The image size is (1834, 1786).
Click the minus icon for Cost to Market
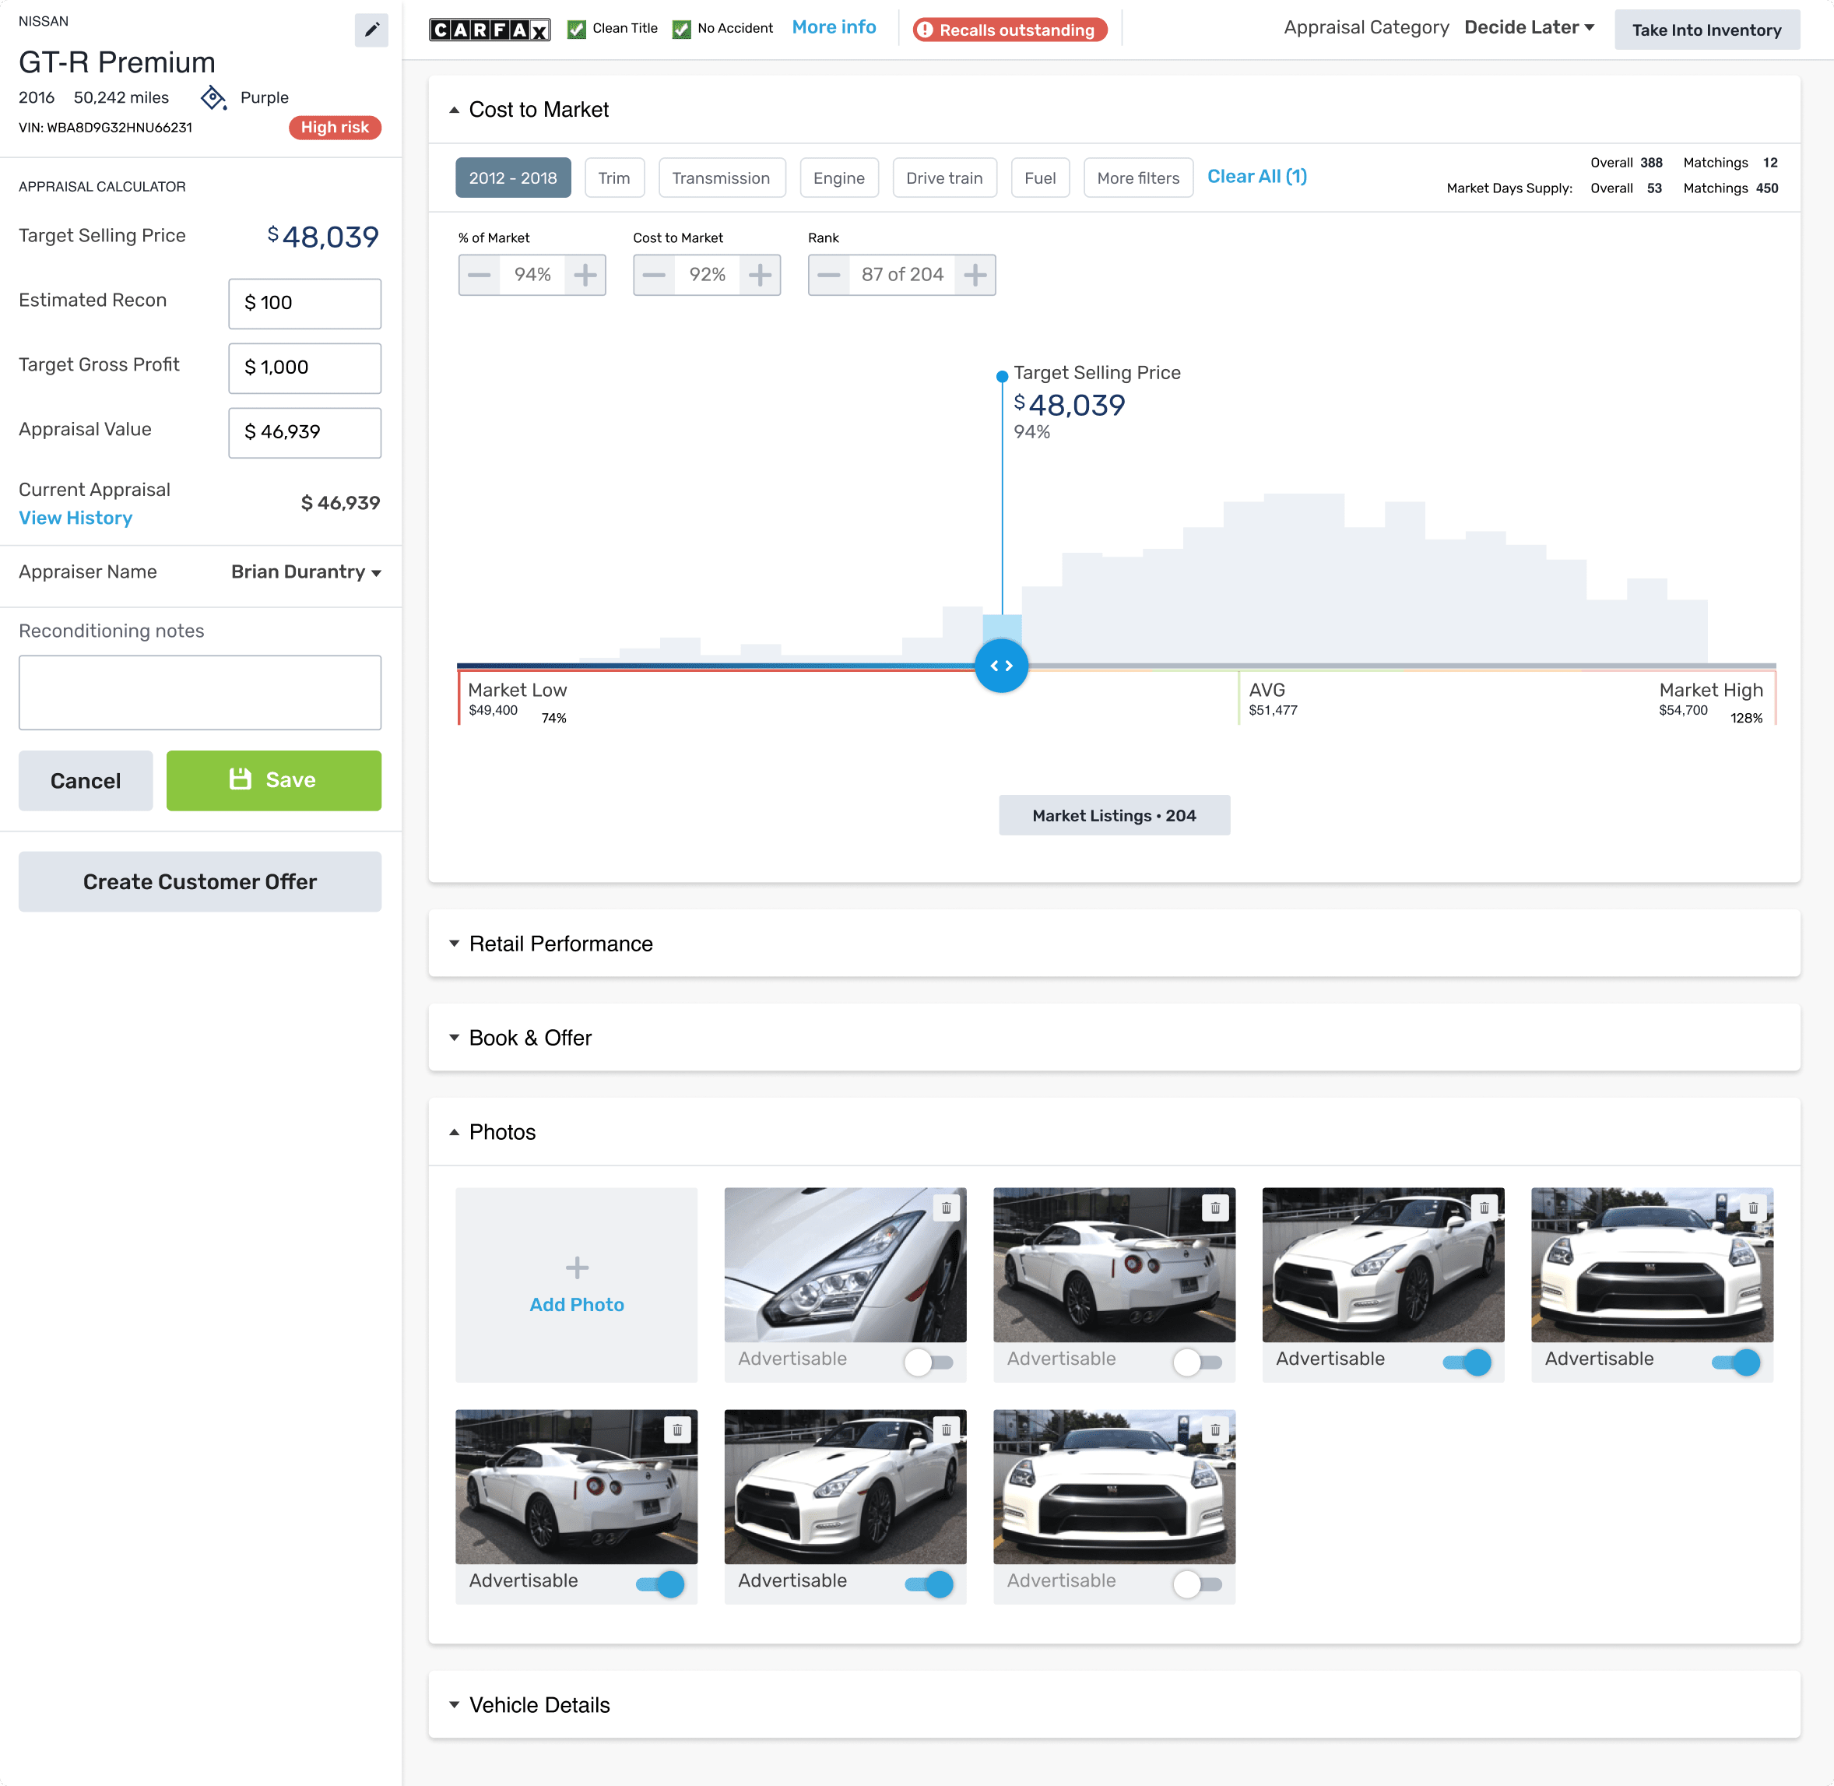point(654,275)
